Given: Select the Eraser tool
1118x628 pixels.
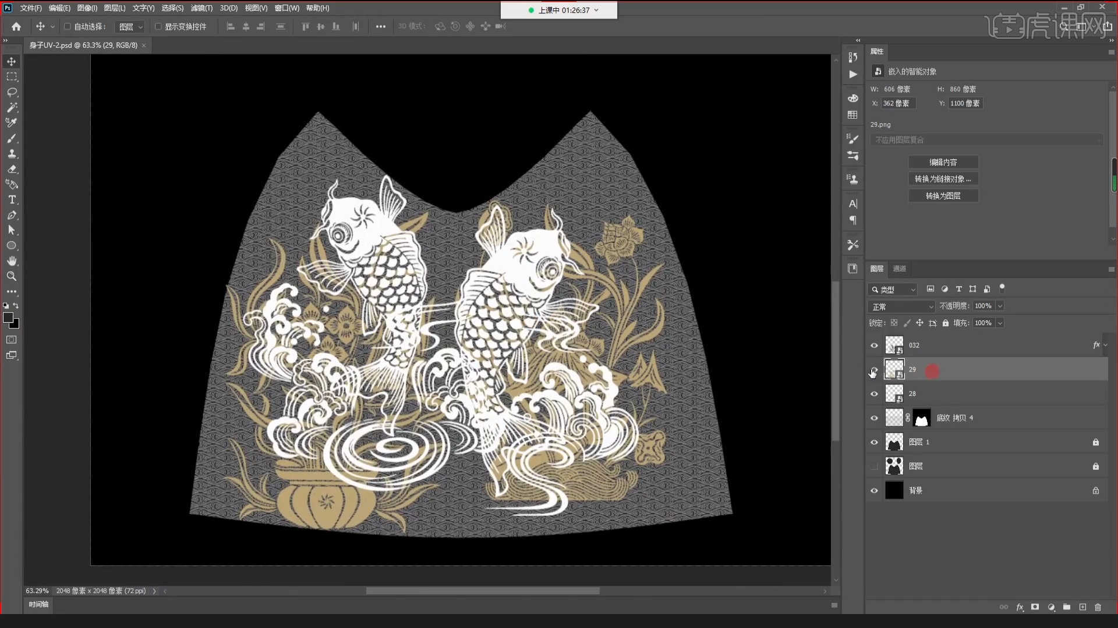Looking at the screenshot, I should (x=12, y=169).
